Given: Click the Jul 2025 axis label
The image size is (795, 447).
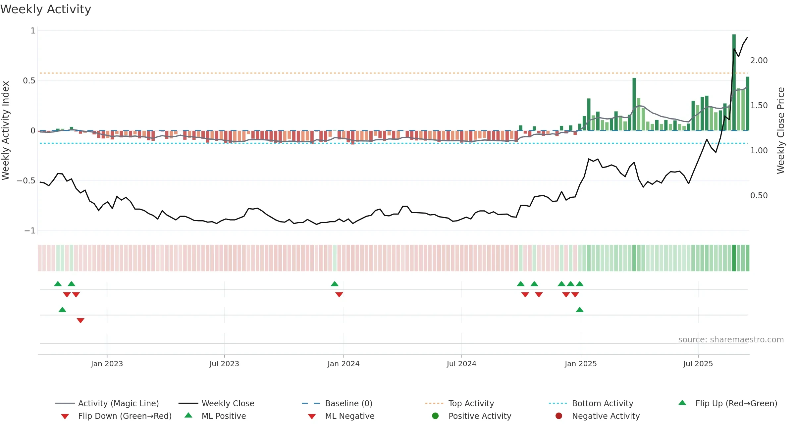Looking at the screenshot, I should (698, 364).
